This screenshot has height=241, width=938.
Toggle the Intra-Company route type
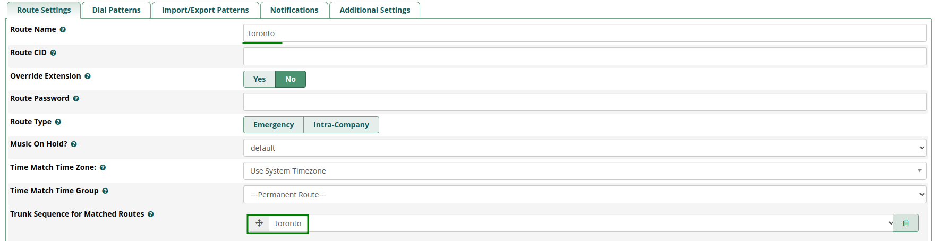click(341, 125)
